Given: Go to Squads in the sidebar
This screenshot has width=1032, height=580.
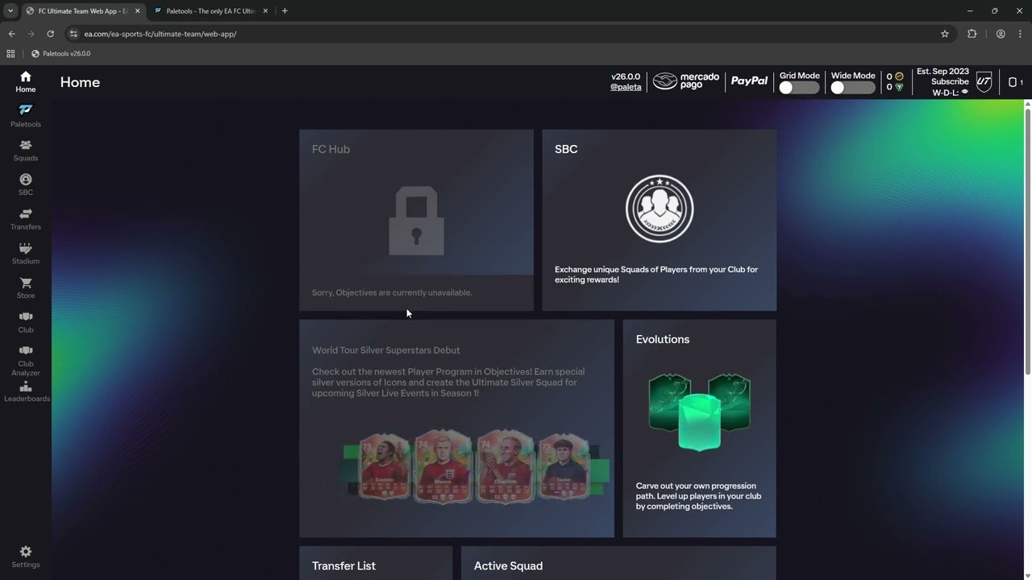Looking at the screenshot, I should tap(25, 150).
